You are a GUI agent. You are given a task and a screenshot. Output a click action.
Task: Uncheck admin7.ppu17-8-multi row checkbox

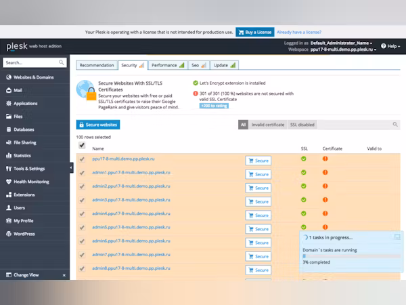(82, 255)
